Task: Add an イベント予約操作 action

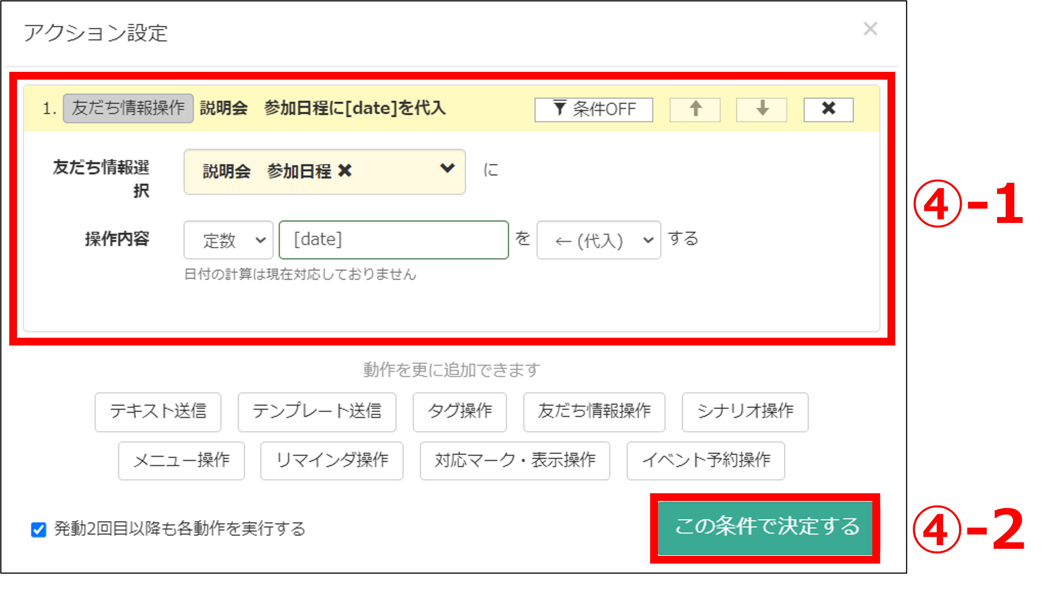Action: coord(706,461)
